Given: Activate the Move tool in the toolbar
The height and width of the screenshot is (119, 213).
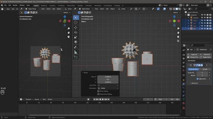Looking at the screenshot, I should 76,28.
